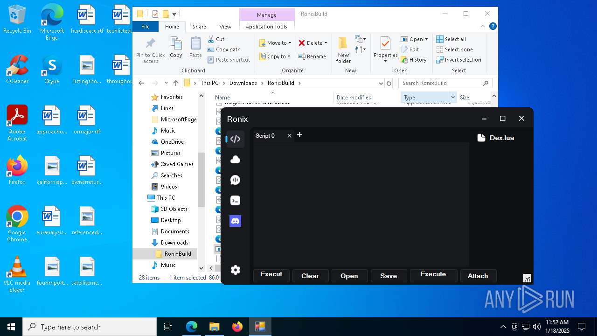The image size is (597, 336).
Task: Select Favorites in navigation pane
Action: 172,97
